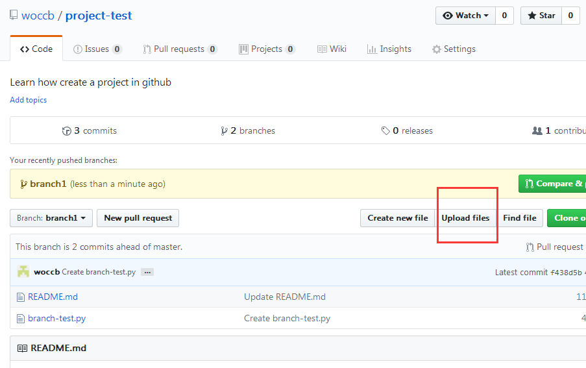Click the Add topics link

pyautogui.click(x=29, y=100)
